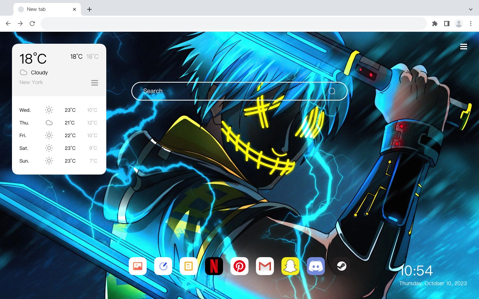479x299 pixels.
Task: Open a new browser tab
Action: [89, 9]
